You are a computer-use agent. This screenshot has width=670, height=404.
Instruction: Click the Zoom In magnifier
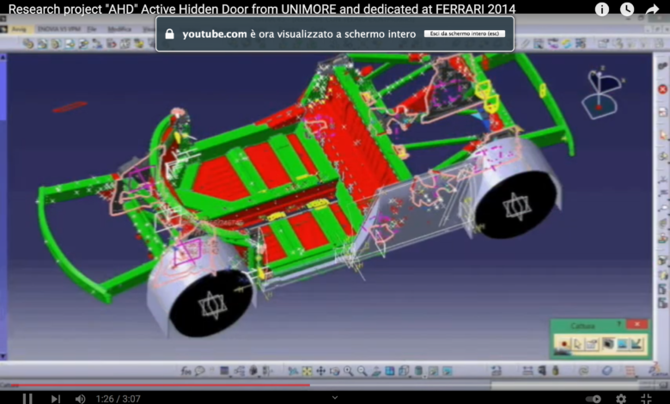348,370
